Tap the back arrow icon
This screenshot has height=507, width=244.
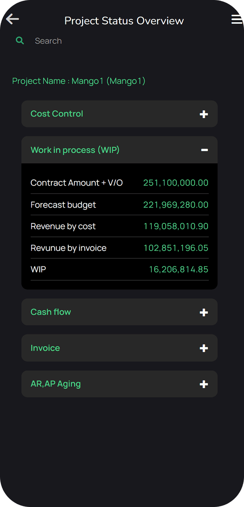12,19
